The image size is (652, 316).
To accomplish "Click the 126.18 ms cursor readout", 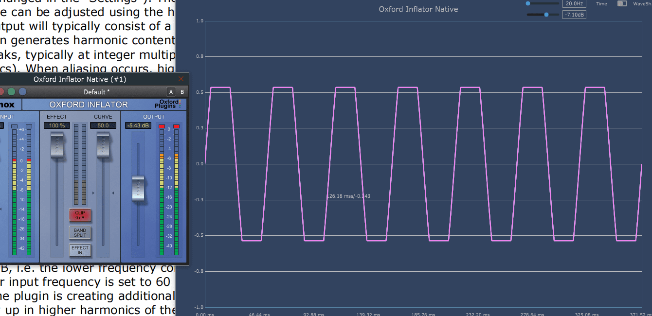I will (348, 196).
